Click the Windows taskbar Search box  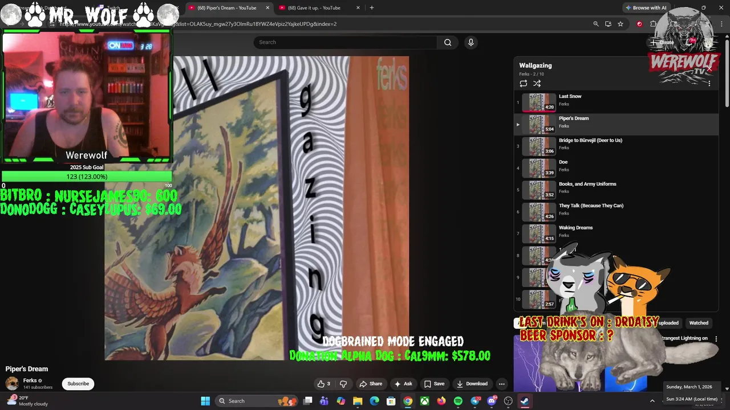pos(257,401)
